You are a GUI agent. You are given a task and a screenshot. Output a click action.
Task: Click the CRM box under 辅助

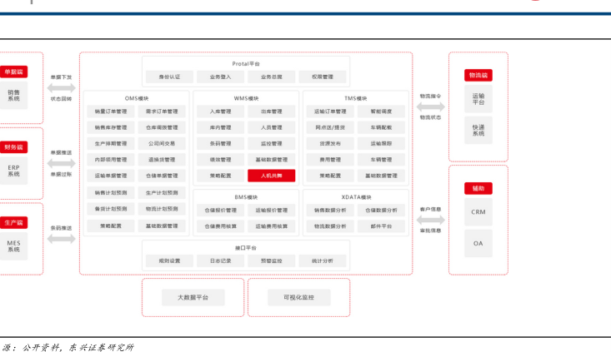(x=478, y=211)
